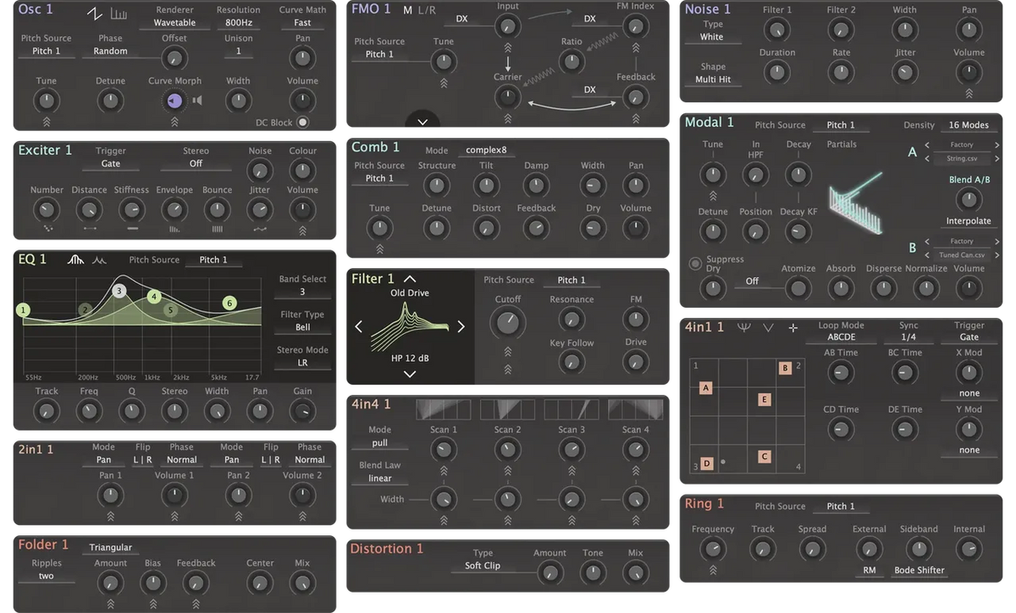Click the trident icon in 4in1 header

tap(743, 327)
